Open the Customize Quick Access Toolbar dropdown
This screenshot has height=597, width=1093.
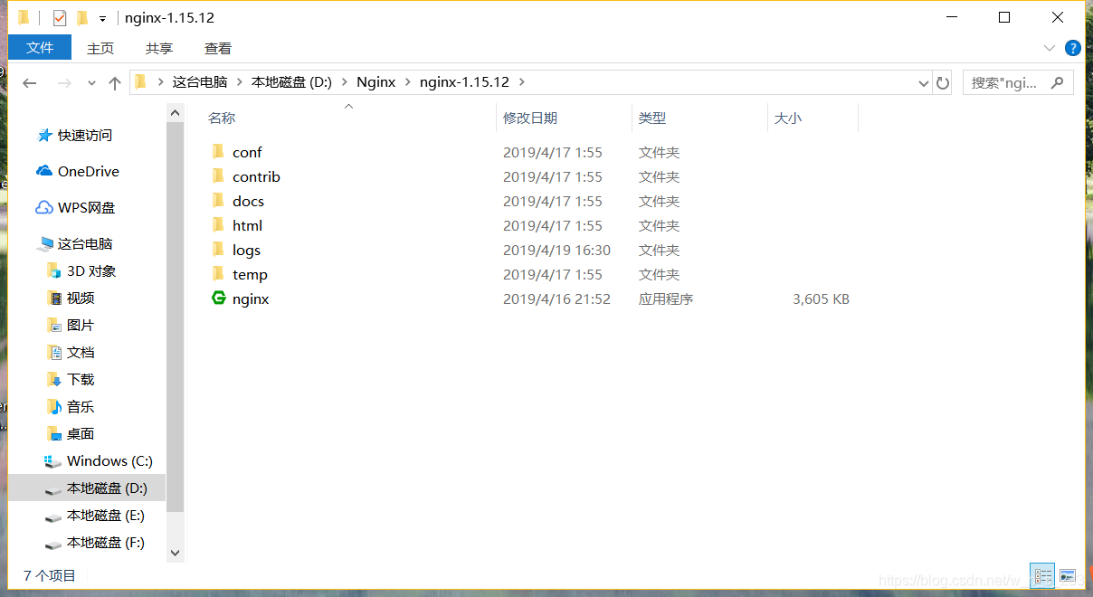pyautogui.click(x=103, y=18)
